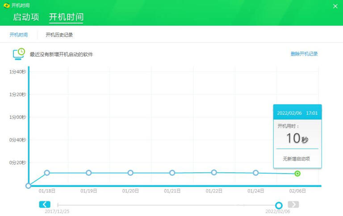
Task: Select the green 02/06 data point
Action: click(x=297, y=174)
